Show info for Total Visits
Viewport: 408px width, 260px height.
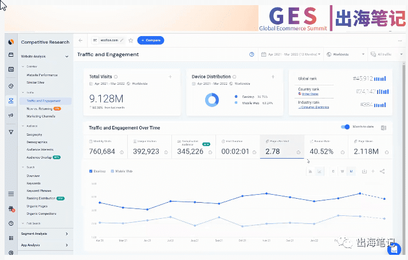116,77
